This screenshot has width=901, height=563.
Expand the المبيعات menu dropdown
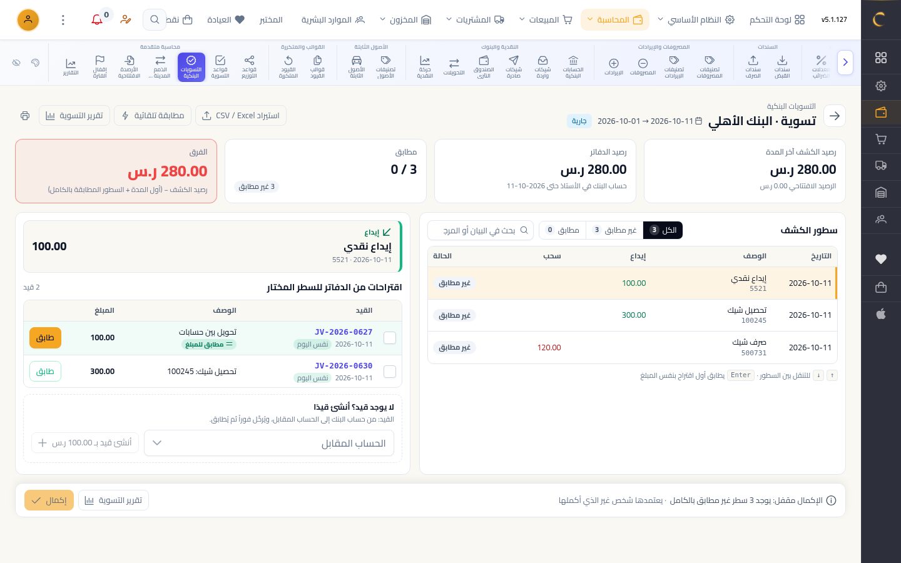(x=546, y=20)
